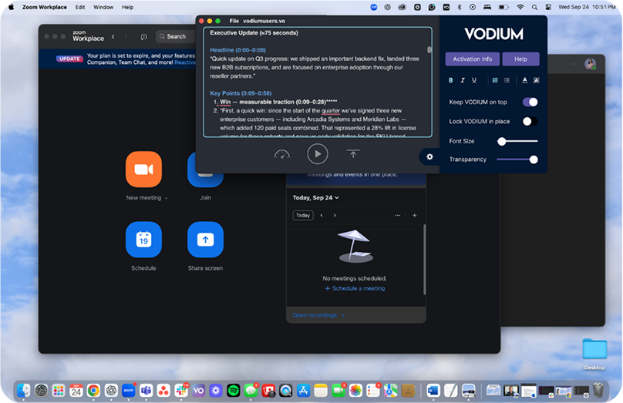Click the "Headline (0:00–0:08)" heading
Image resolution: width=623 pixels, height=403 pixels.
tap(237, 50)
